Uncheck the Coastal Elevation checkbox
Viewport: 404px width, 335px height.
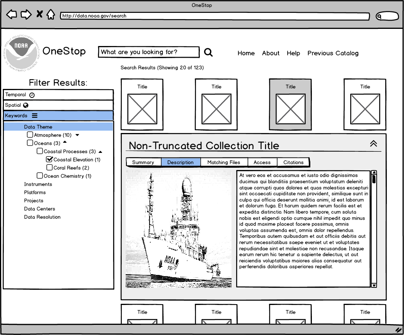tap(49, 159)
